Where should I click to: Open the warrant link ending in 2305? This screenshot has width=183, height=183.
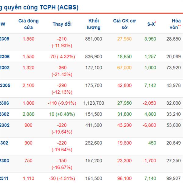coord(5,85)
